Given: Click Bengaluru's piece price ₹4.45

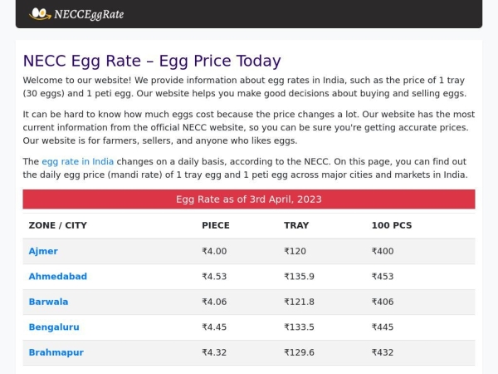Looking at the screenshot, I should pyautogui.click(x=214, y=327).
